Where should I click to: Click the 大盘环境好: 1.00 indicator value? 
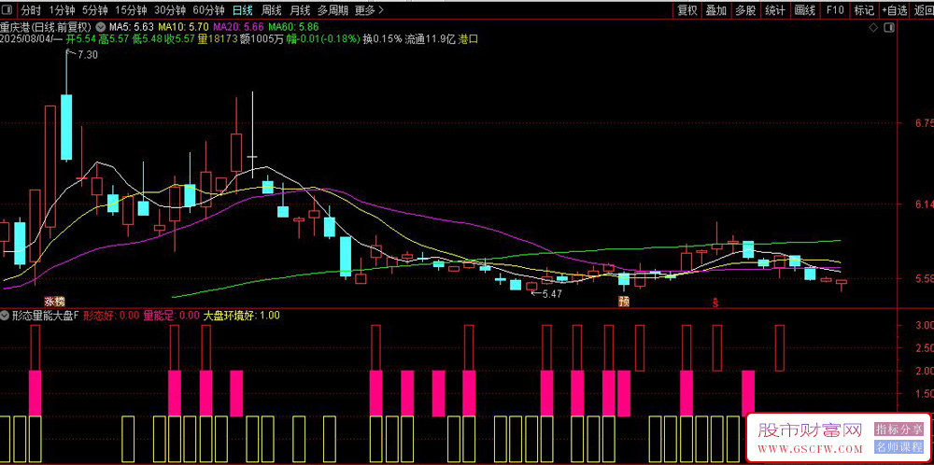(x=242, y=316)
